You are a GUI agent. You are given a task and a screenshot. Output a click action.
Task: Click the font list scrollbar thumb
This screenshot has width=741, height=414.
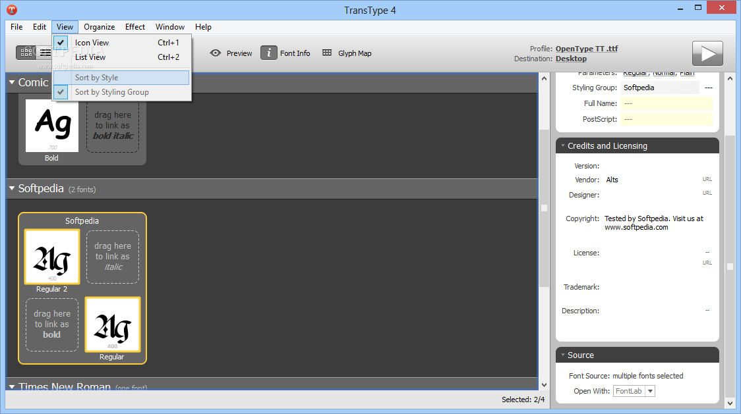coord(544,208)
